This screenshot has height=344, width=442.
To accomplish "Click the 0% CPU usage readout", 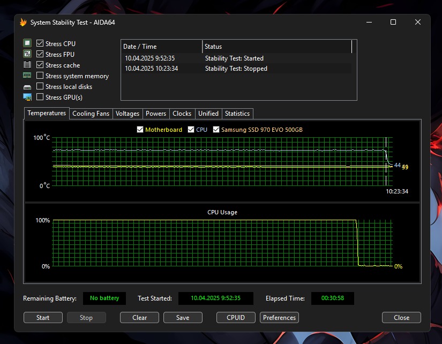I will [398, 266].
